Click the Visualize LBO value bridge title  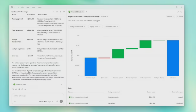[19, 12]
